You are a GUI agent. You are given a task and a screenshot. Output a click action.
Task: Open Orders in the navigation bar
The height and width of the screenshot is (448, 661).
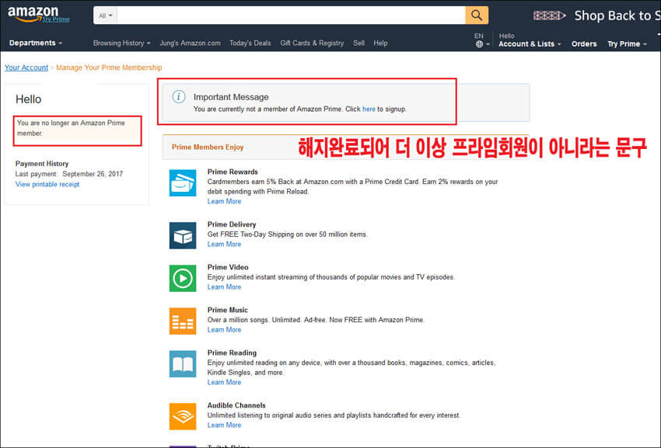point(584,43)
